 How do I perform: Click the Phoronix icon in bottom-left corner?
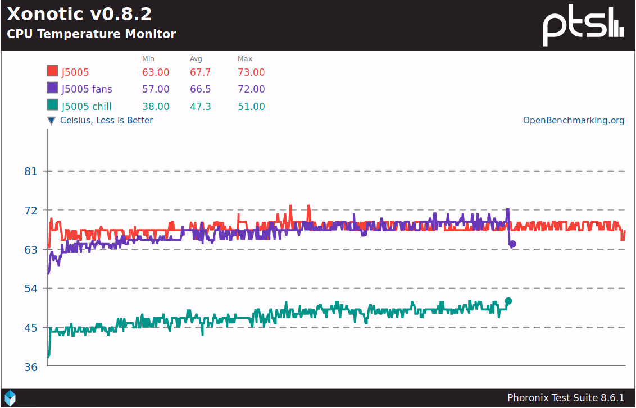tap(10, 398)
